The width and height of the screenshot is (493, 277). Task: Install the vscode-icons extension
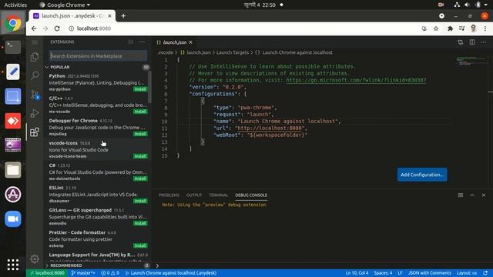pyautogui.click(x=140, y=156)
